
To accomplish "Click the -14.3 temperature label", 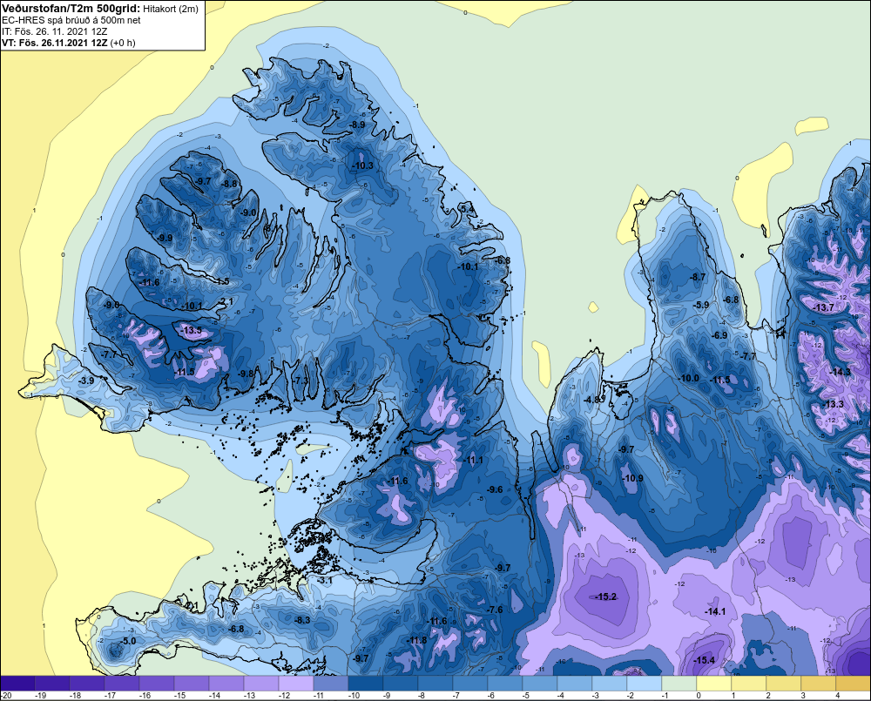I will (x=840, y=372).
